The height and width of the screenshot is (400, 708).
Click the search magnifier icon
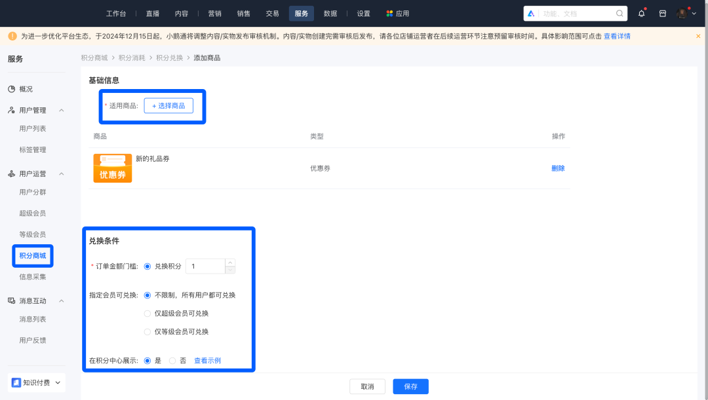click(619, 14)
